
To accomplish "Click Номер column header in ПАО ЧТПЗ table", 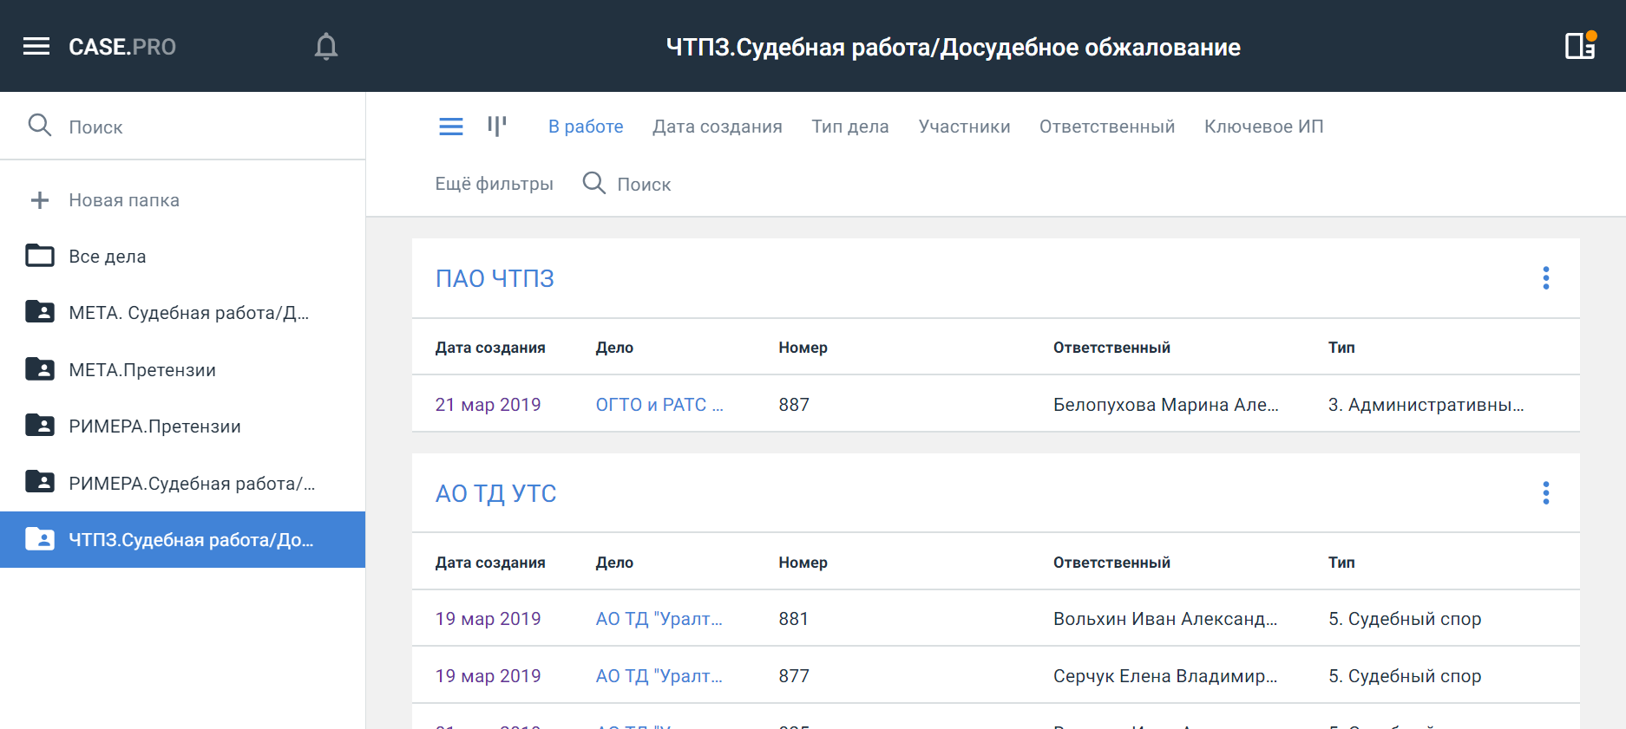I will coord(803,348).
